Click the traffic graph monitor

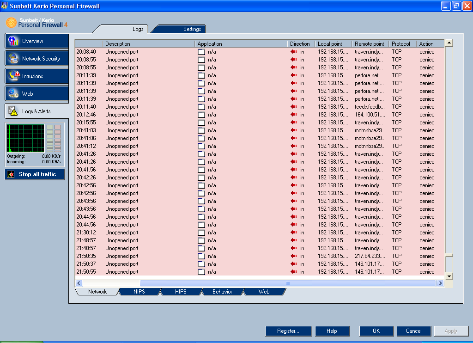(25, 138)
